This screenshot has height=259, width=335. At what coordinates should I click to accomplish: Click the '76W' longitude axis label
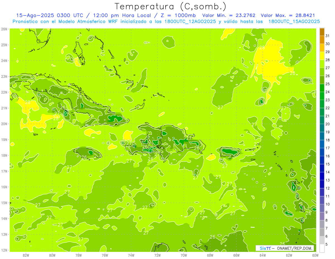point(105,255)
